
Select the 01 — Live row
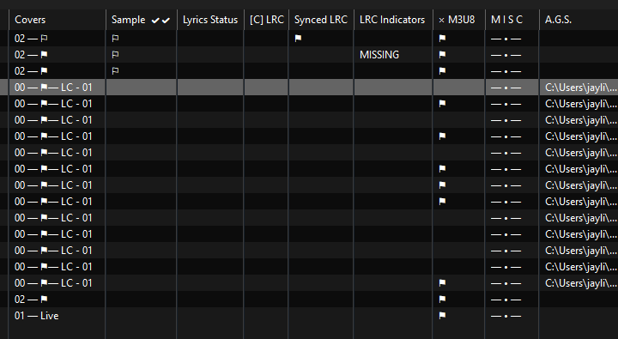coord(309,315)
